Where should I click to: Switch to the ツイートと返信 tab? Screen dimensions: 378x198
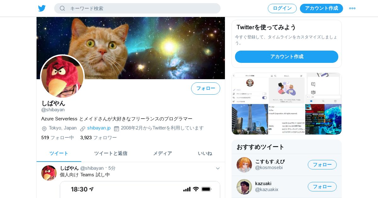point(111,153)
